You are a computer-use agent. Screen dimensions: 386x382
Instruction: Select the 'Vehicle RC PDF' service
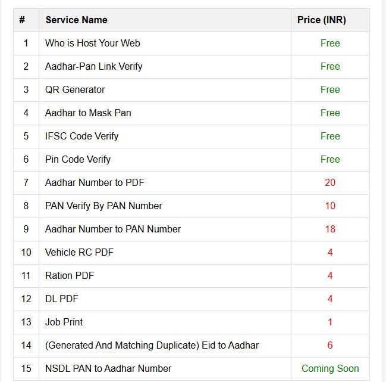[79, 252]
